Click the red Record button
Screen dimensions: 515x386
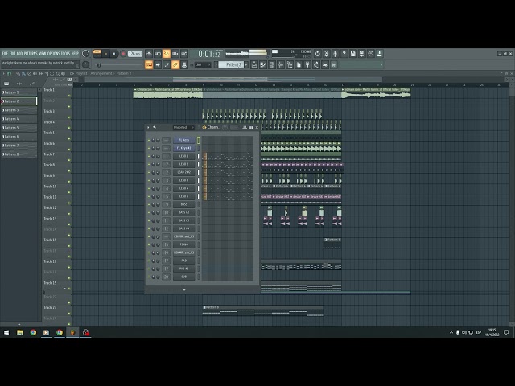[123, 54]
